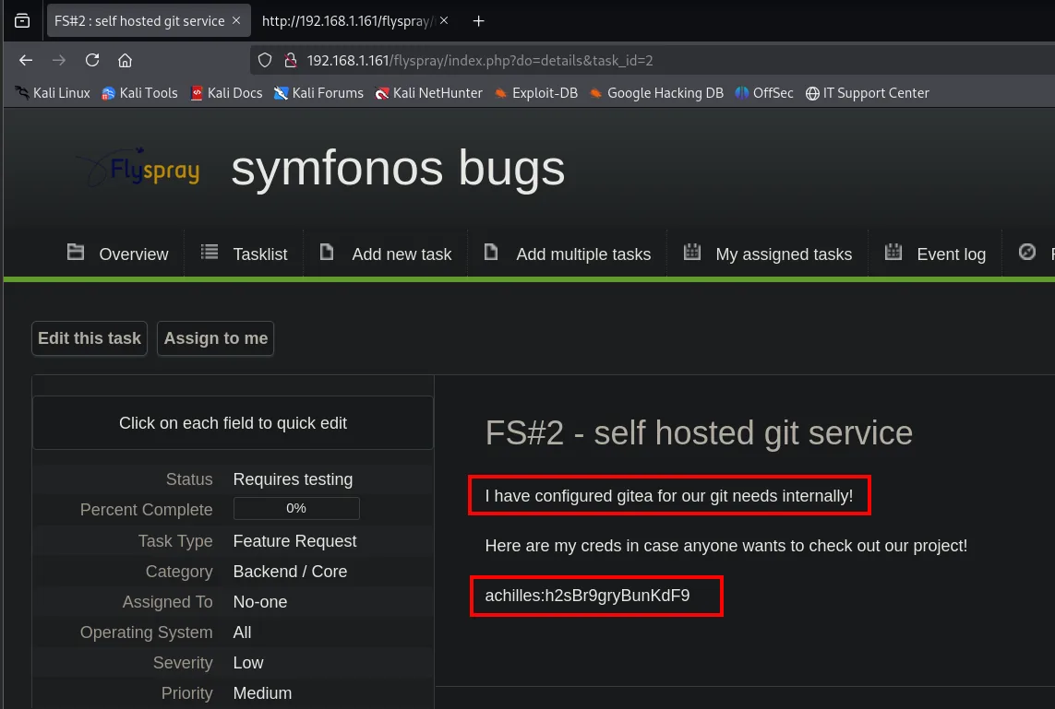Open the My assigned tasks menu item

768,254
